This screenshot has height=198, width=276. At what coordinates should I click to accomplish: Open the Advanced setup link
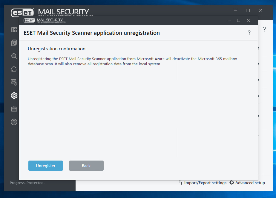(x=251, y=183)
